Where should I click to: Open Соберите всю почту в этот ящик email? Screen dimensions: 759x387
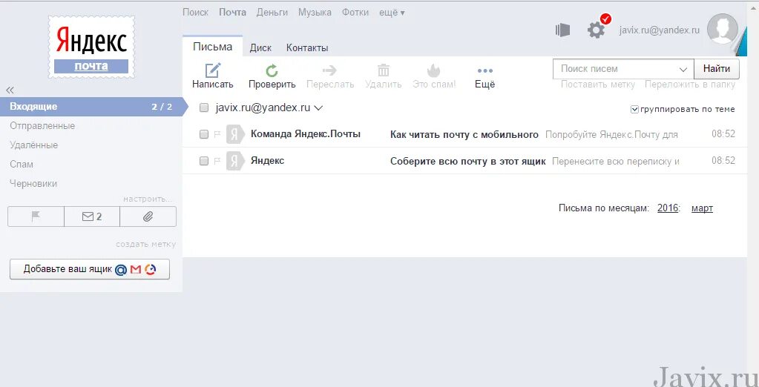[x=468, y=161]
